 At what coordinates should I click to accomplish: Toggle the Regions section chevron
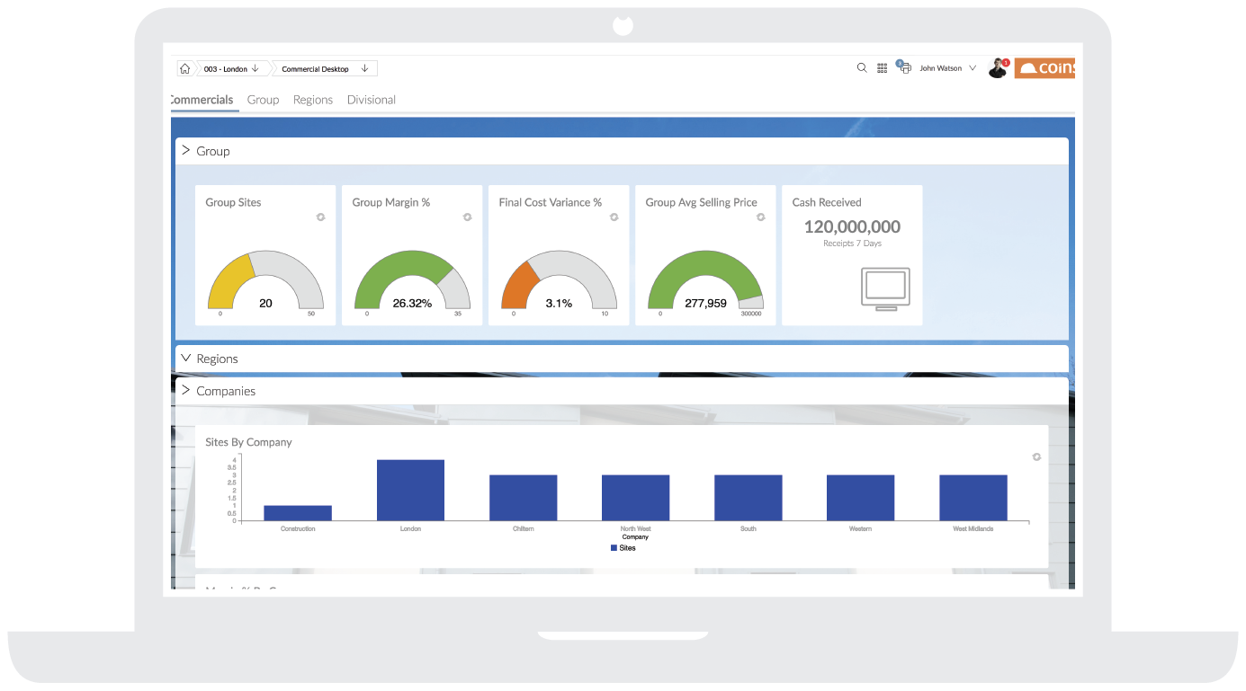click(186, 359)
